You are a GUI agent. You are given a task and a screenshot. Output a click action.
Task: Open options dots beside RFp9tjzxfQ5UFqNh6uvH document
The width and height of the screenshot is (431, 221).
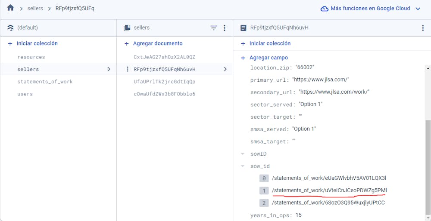tap(127, 69)
